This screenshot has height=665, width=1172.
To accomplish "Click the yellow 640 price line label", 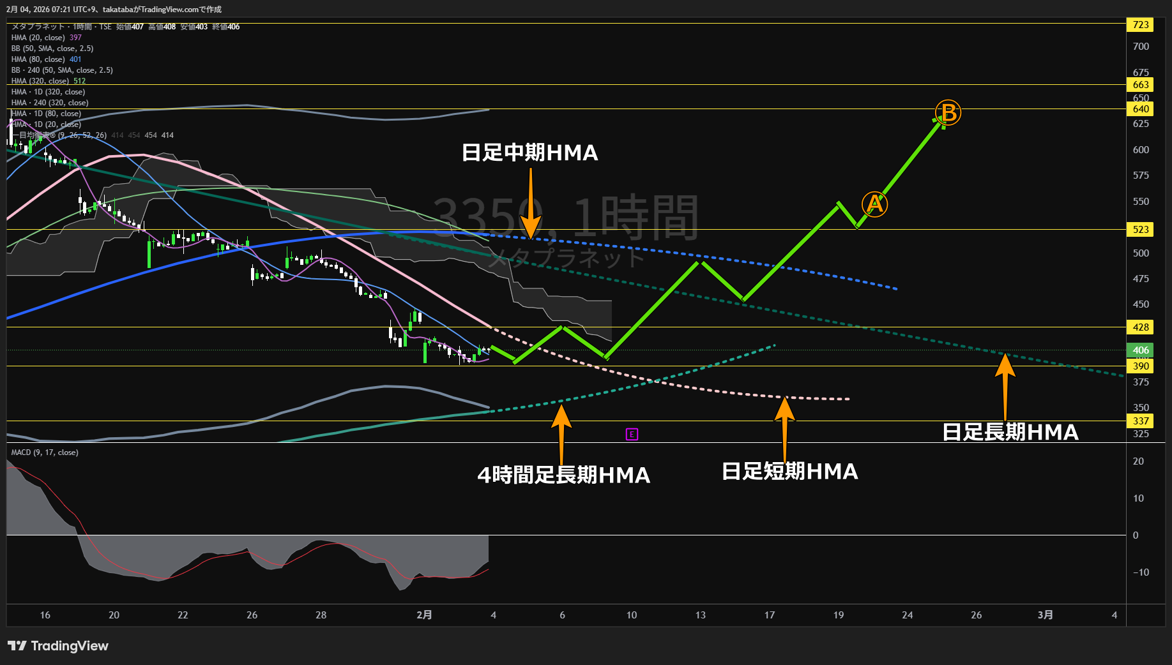I will pos(1141,109).
